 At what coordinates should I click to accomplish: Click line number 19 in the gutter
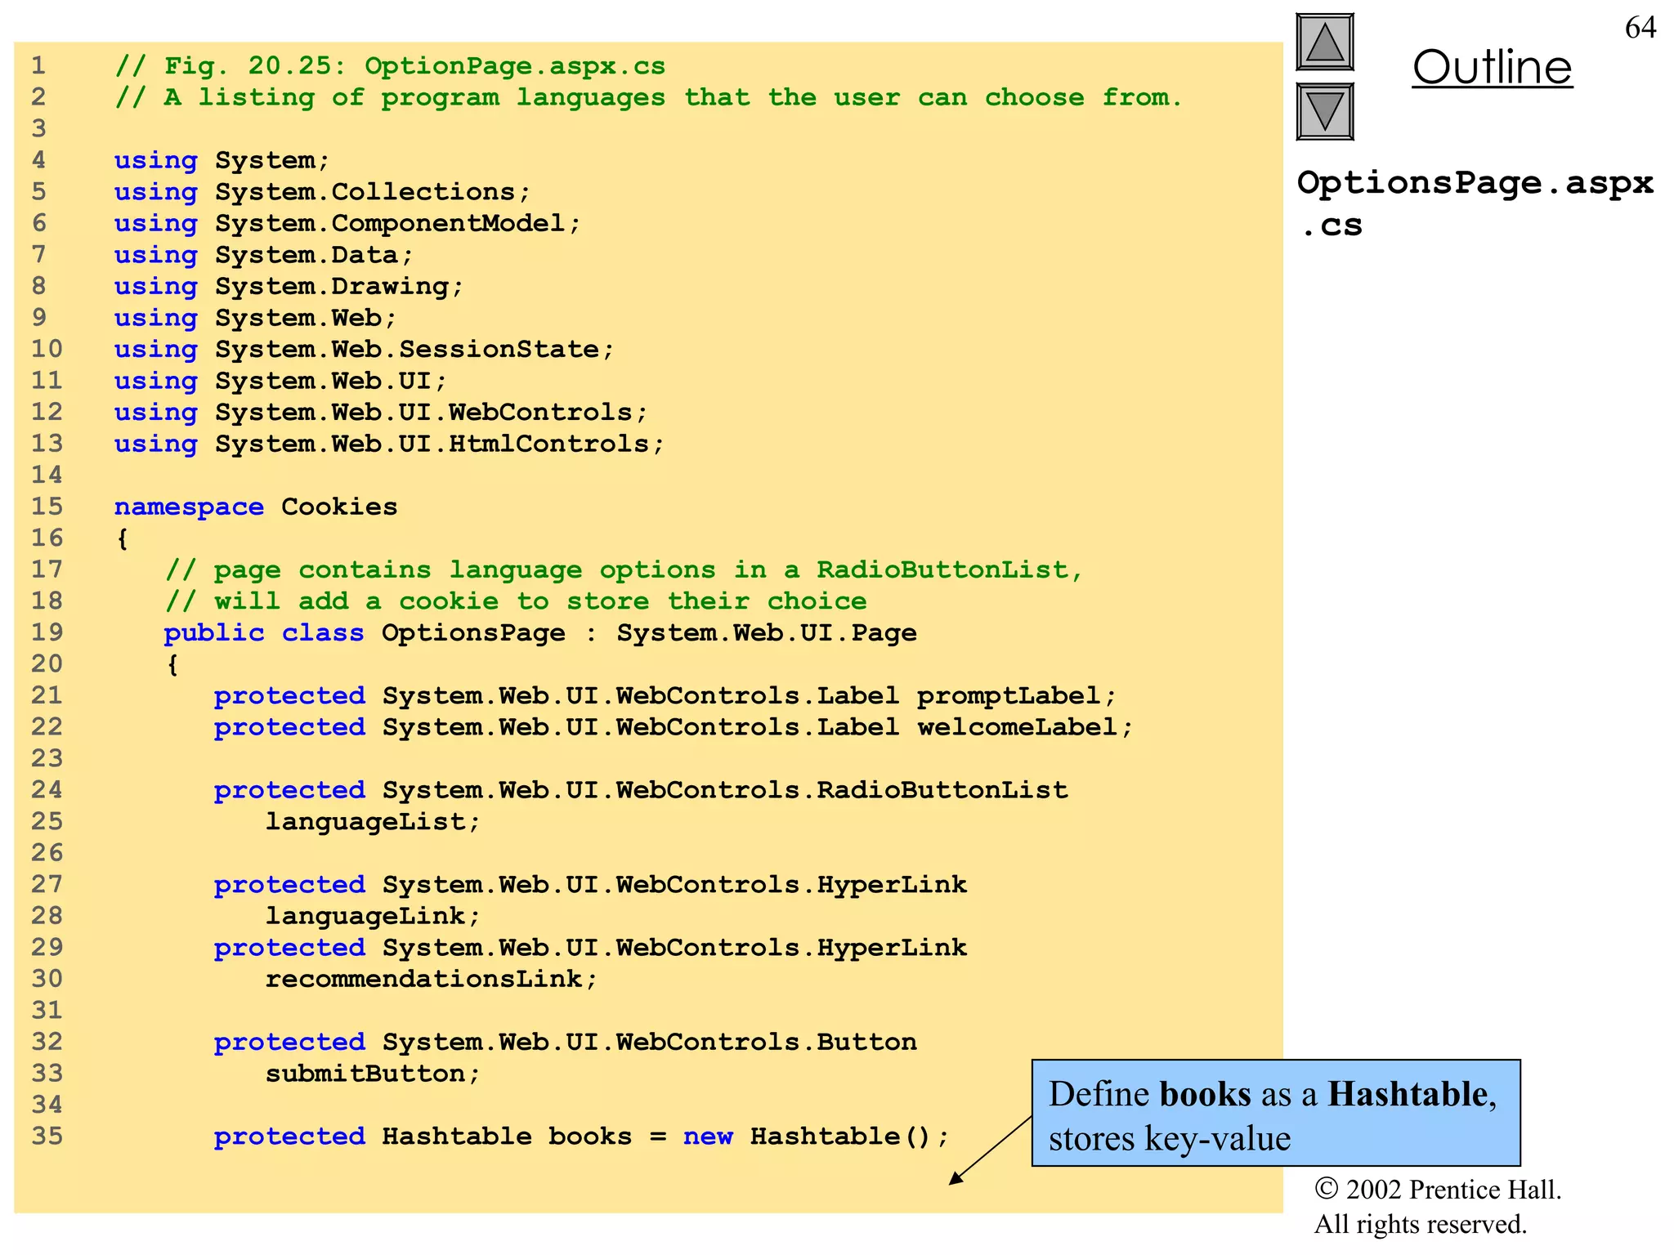47,632
